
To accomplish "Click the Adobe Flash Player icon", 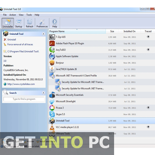I will pos(52,43).
